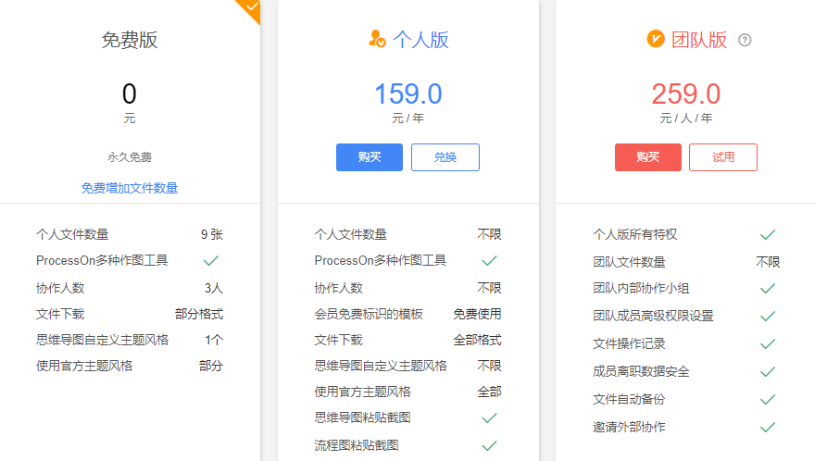
Task: Click the orange V badge next to 团队版
Action: pyautogui.click(x=656, y=39)
